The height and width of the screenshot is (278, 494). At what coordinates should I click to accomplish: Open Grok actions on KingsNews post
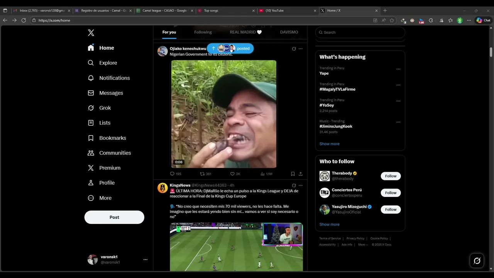click(x=294, y=185)
